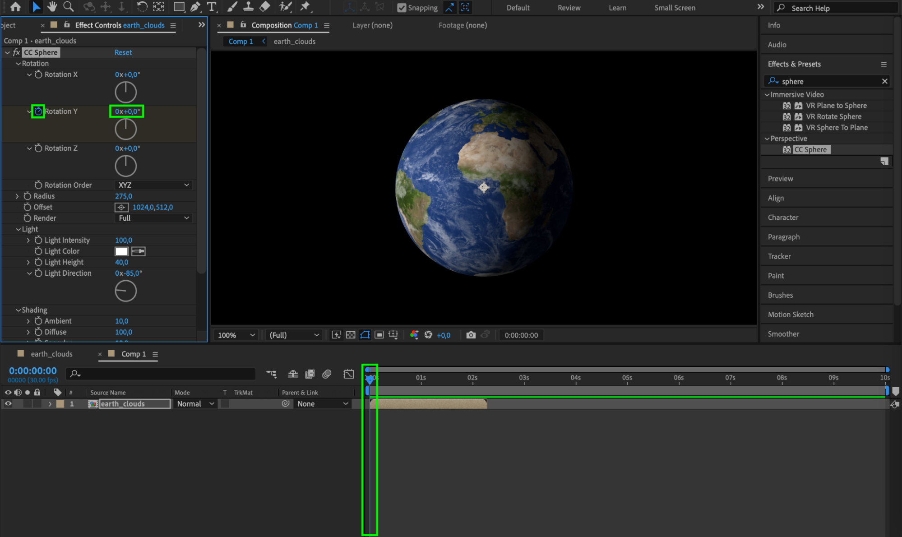Switch to Review workspace

tap(569, 8)
